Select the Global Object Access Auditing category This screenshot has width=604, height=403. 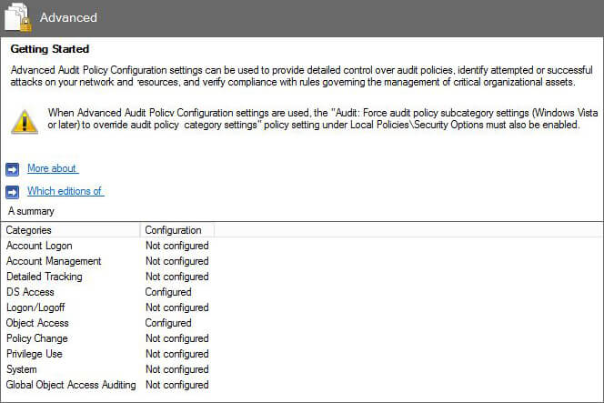coord(71,385)
